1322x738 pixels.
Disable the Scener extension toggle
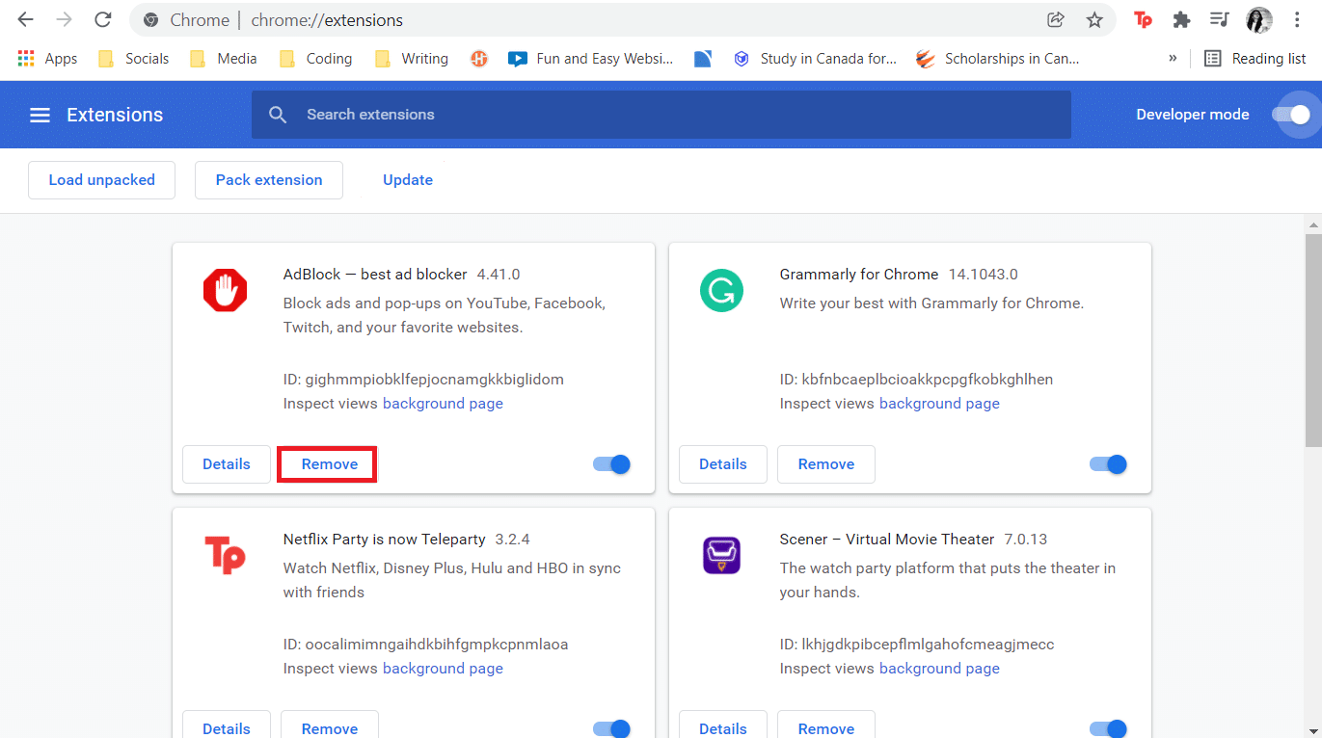tap(1108, 728)
